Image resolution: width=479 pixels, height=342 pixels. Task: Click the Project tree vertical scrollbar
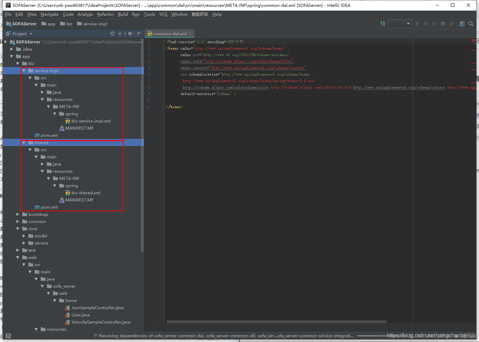(142, 145)
